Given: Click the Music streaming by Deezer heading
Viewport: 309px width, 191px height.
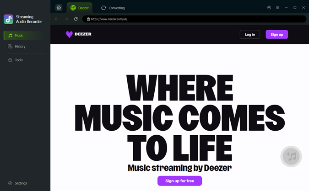Looking at the screenshot, I should click(x=179, y=168).
